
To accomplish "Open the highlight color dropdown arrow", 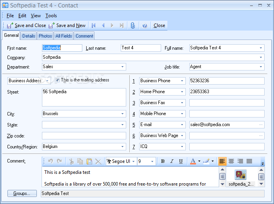I will pos(212,161).
